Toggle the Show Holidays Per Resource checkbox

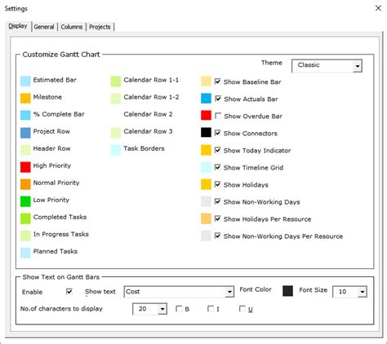pyautogui.click(x=217, y=218)
